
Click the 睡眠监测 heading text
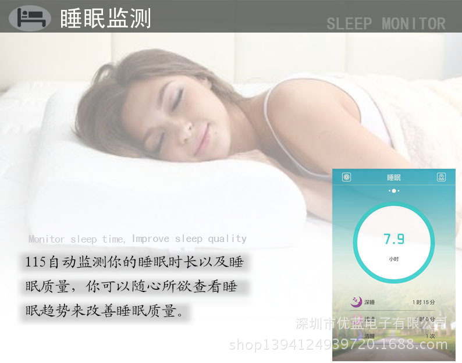(106, 18)
